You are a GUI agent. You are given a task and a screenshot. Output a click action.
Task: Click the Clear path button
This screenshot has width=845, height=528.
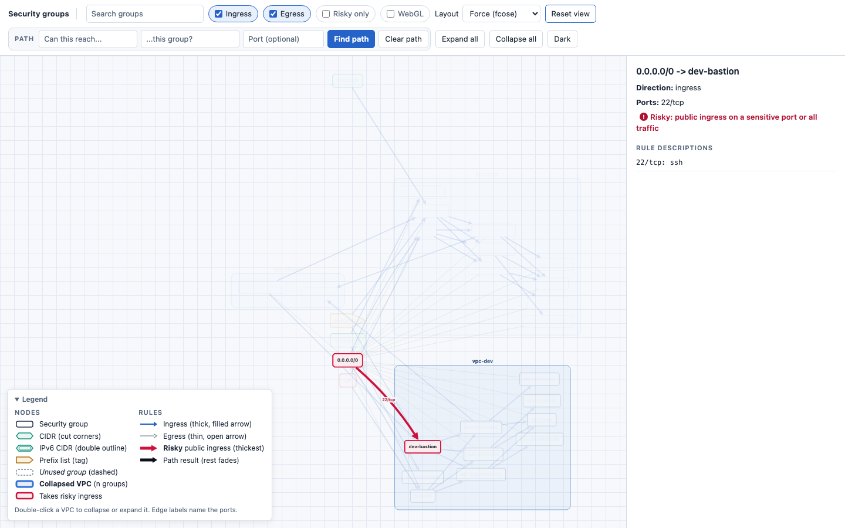coord(404,39)
